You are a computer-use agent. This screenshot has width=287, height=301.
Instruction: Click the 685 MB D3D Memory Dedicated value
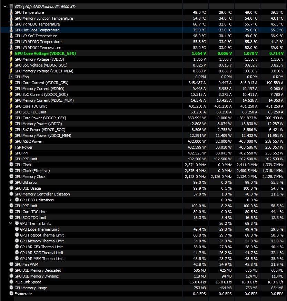click(x=200, y=270)
